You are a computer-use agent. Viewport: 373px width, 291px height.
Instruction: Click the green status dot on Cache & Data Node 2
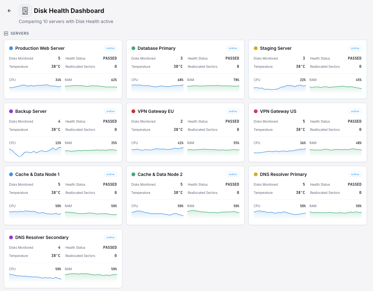point(134,174)
